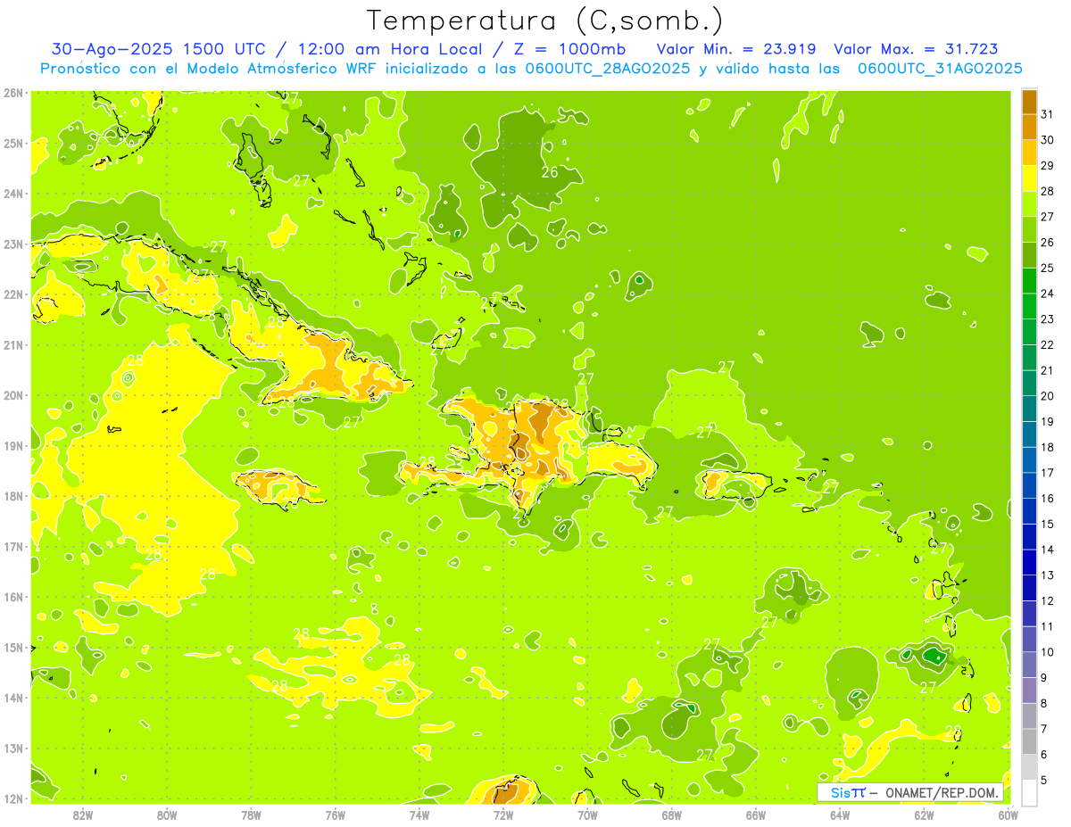Click the '16' label on the color scale
This screenshot has height=827, width=1071.
click(1048, 499)
